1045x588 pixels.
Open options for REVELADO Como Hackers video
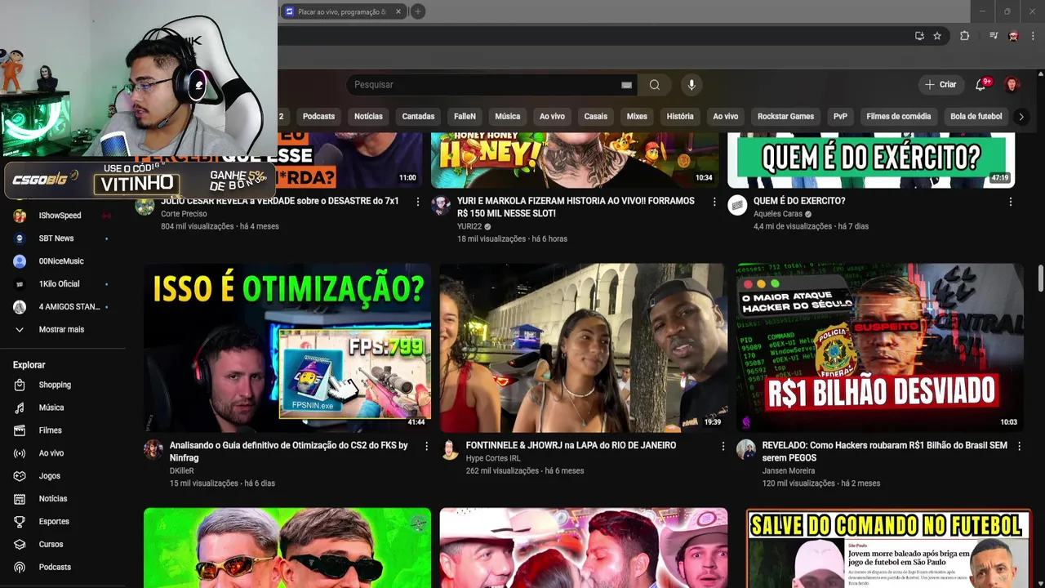click(1019, 446)
